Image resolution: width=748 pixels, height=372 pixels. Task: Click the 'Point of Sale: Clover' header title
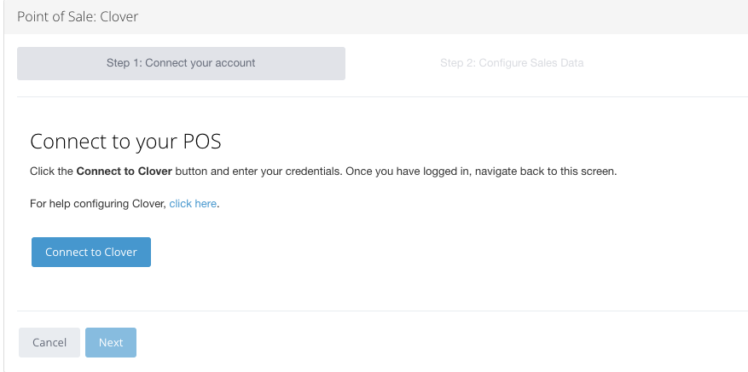coord(78,16)
